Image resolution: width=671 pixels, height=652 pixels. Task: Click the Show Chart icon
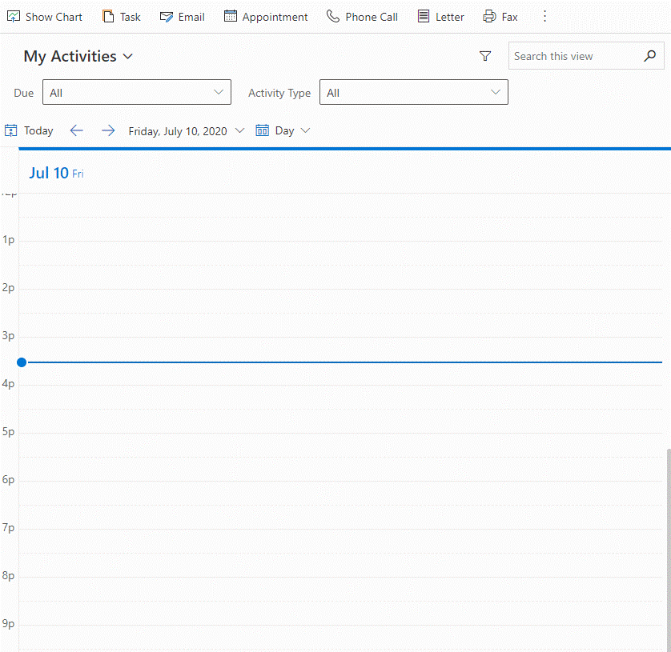coord(14,17)
